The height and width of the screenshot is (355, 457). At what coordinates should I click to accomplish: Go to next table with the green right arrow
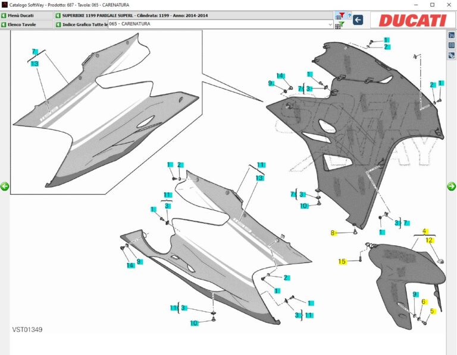coord(451,186)
